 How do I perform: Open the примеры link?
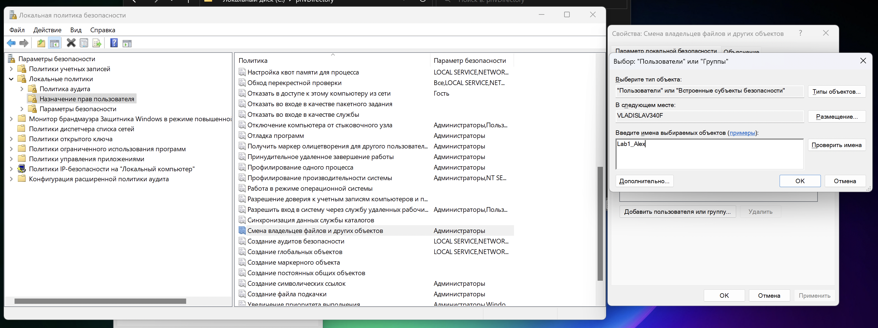pyautogui.click(x=742, y=133)
